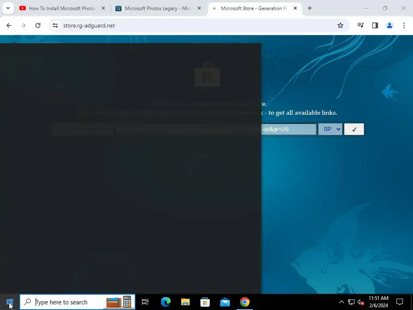This screenshot has height=310, width=413.
Task: Open volume control icon
Action: (x=361, y=302)
